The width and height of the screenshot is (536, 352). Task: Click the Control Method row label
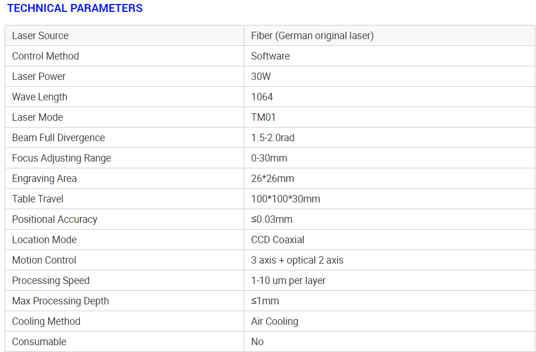pos(45,56)
